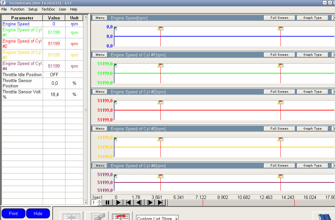The image size is (335, 220).
Task: Open the Function menu
Action: point(18,9)
